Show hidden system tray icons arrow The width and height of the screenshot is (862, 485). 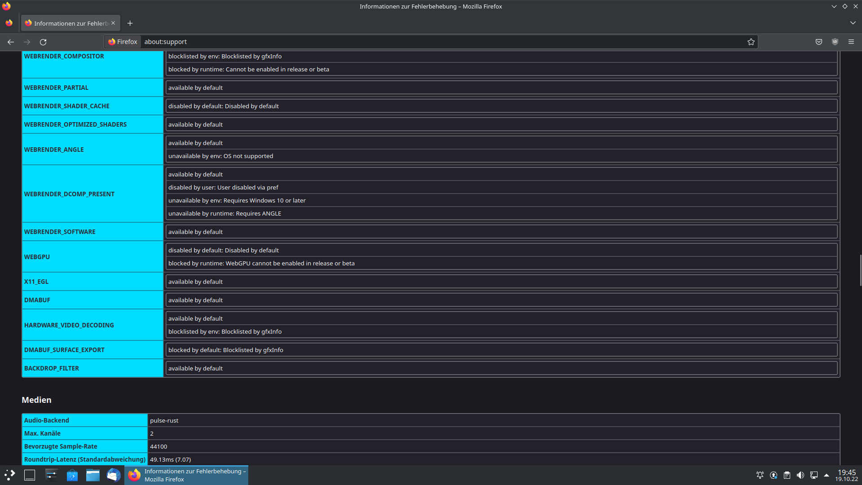[x=827, y=475]
